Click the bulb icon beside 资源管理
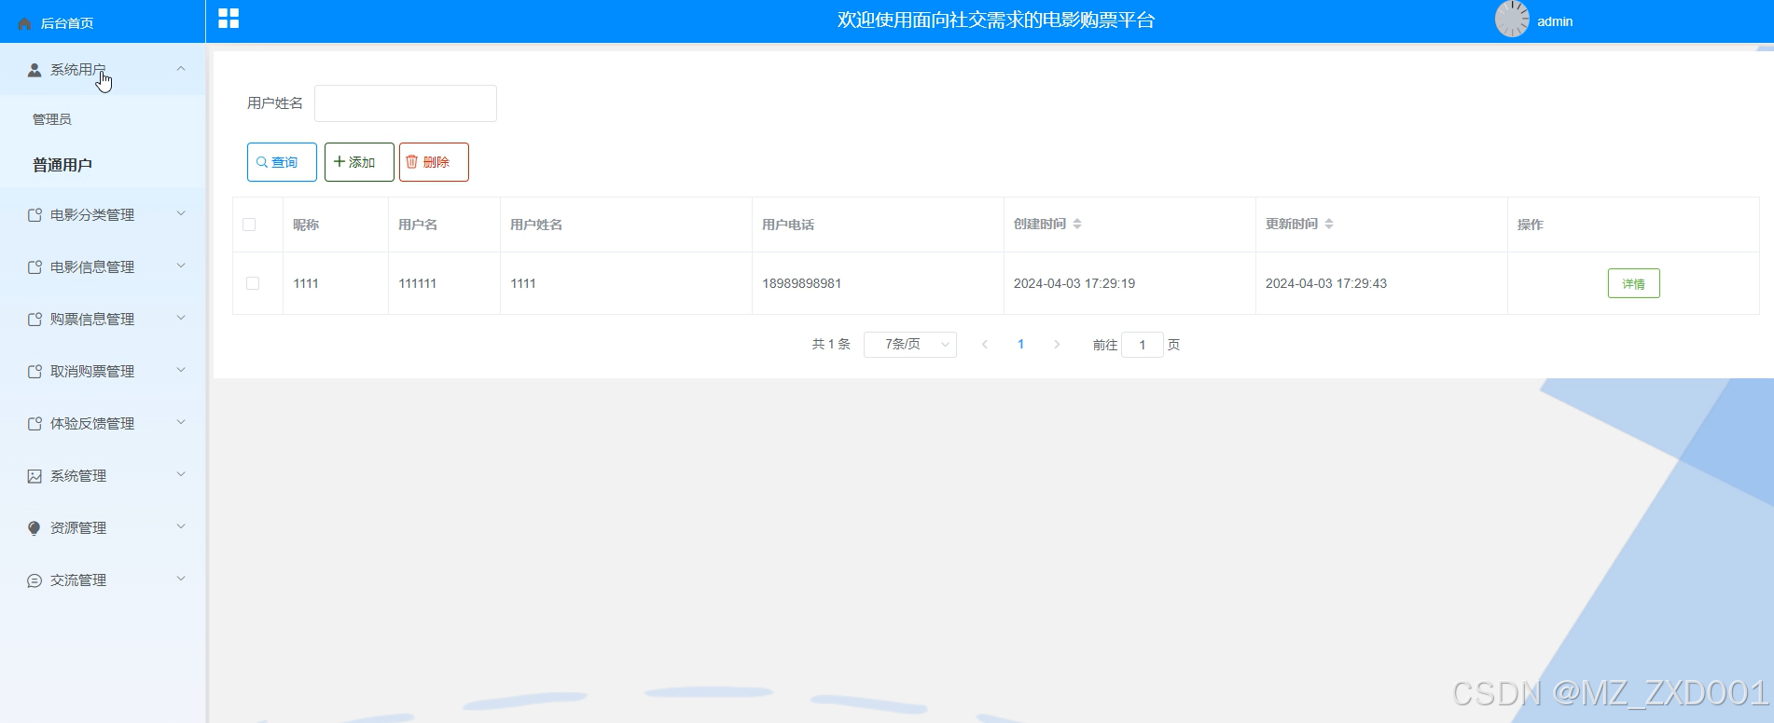The width and height of the screenshot is (1774, 723). click(x=35, y=528)
